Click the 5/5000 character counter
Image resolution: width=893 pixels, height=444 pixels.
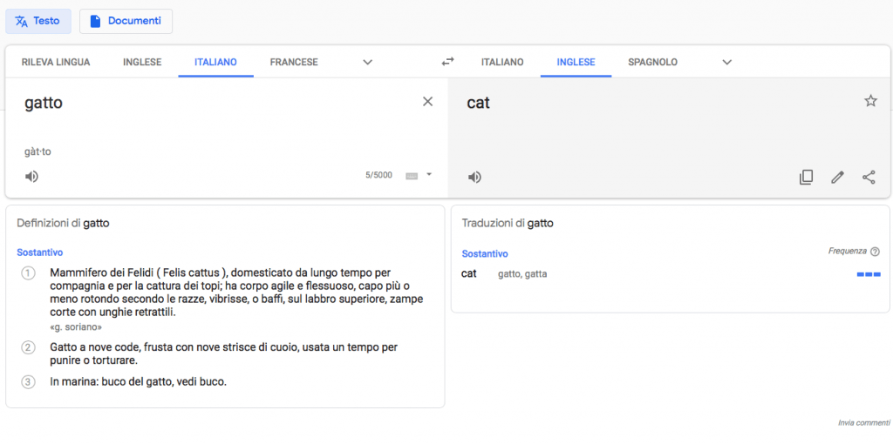pyautogui.click(x=378, y=175)
